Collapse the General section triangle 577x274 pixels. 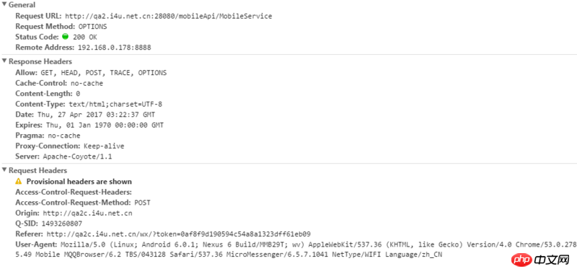[4, 5]
